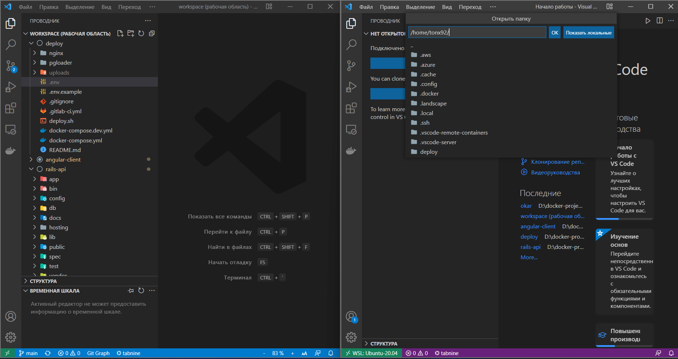Open Вид menu in right window

(x=447, y=7)
